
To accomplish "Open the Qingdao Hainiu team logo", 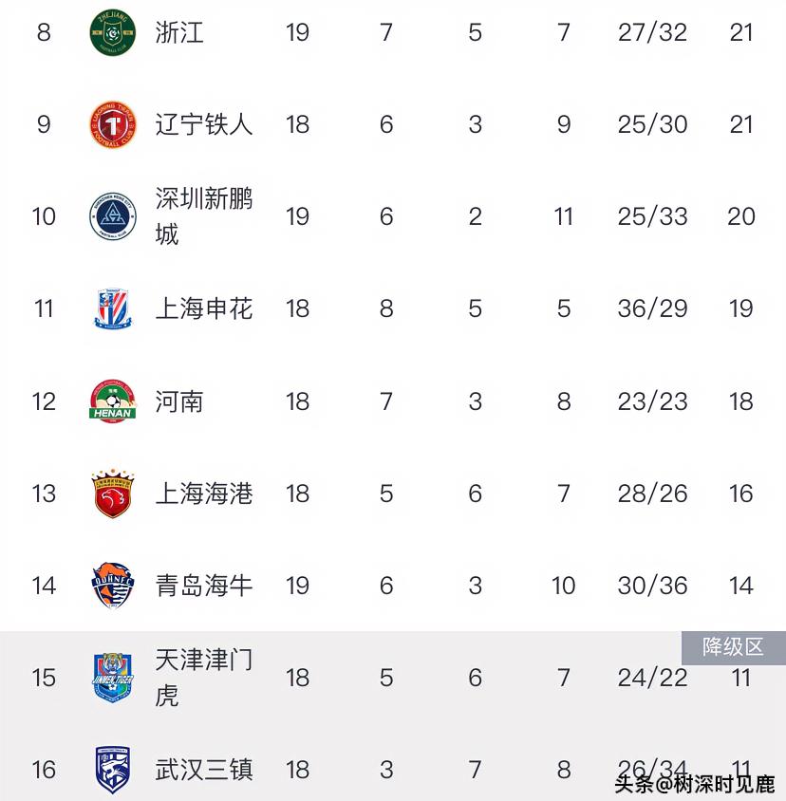I will [x=112, y=586].
